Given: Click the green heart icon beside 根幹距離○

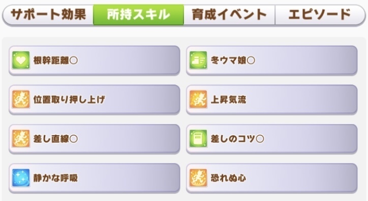Looking at the screenshot, I should pyautogui.click(x=21, y=60).
